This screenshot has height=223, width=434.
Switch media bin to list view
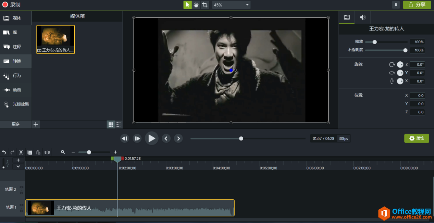click(119, 125)
